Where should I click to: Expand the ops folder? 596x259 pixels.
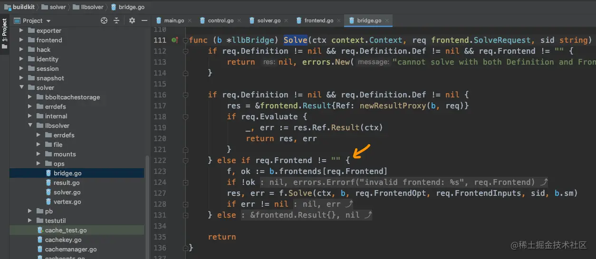39,163
